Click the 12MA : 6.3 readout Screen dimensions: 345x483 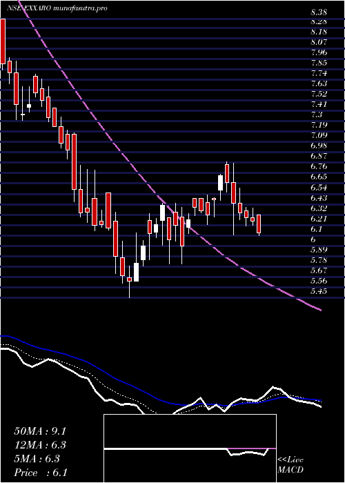pos(40,445)
